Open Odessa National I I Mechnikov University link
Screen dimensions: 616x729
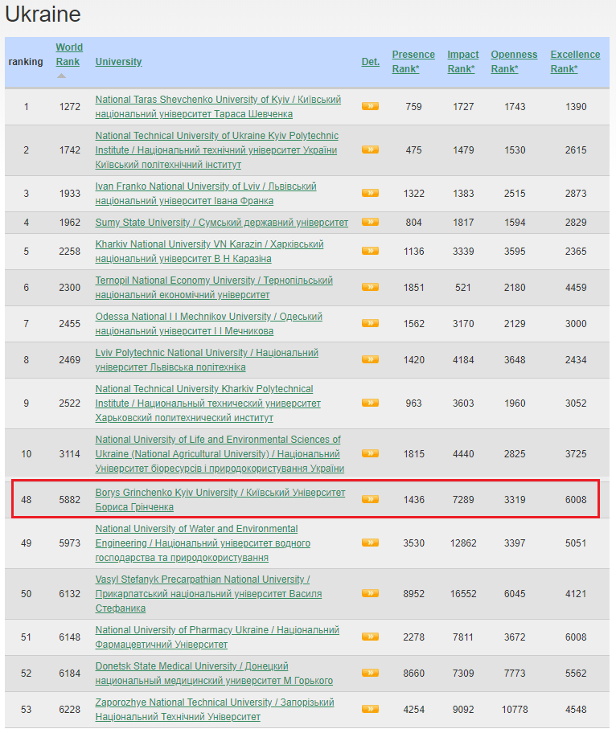208,324
